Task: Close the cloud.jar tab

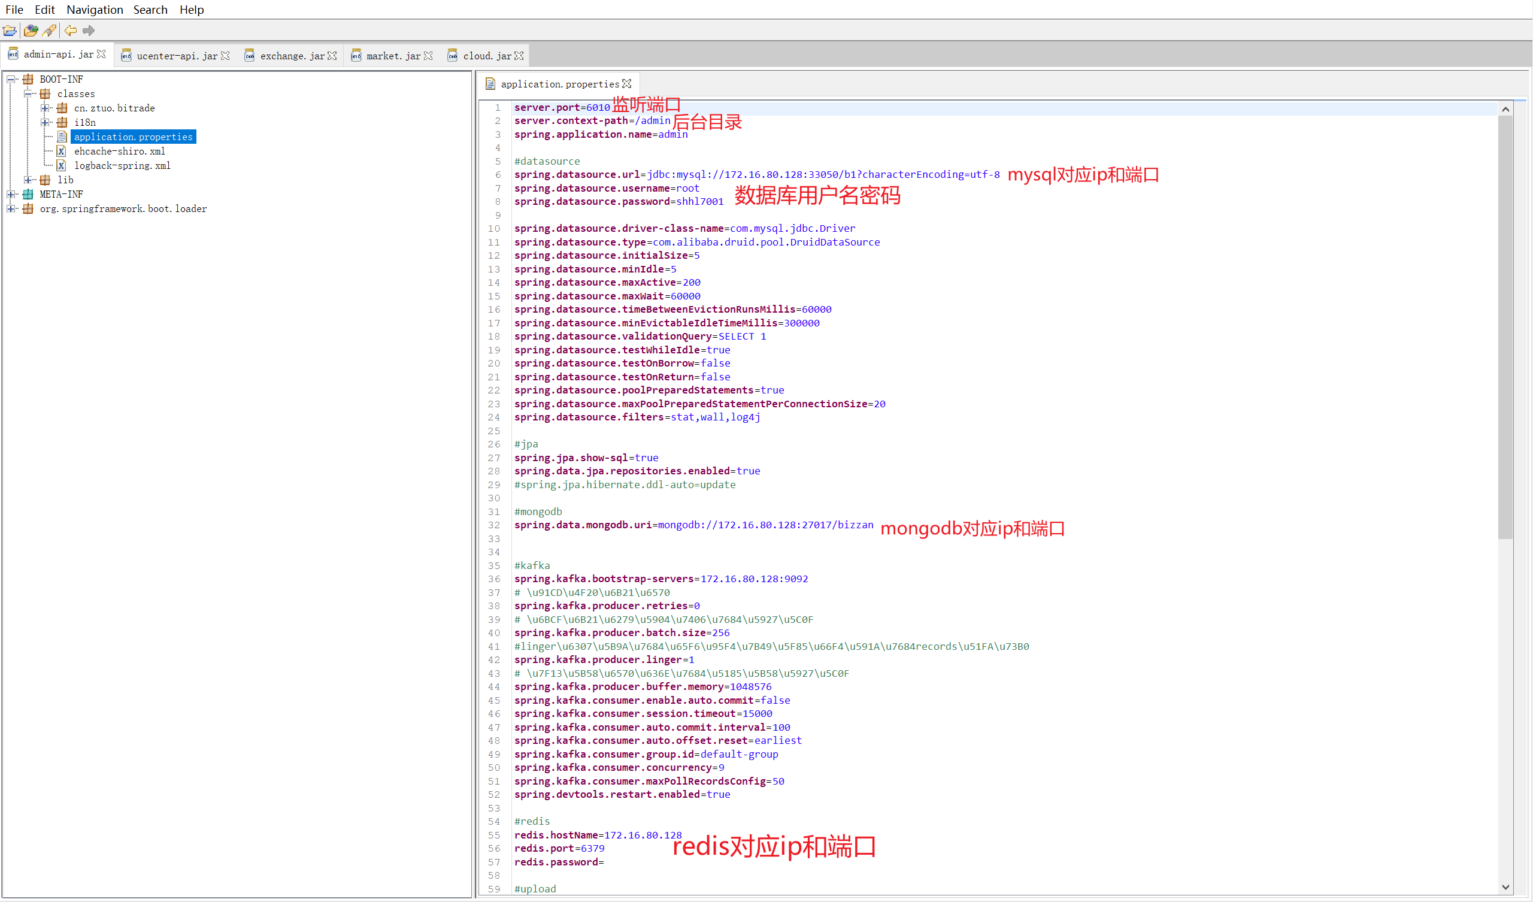Action: point(519,56)
